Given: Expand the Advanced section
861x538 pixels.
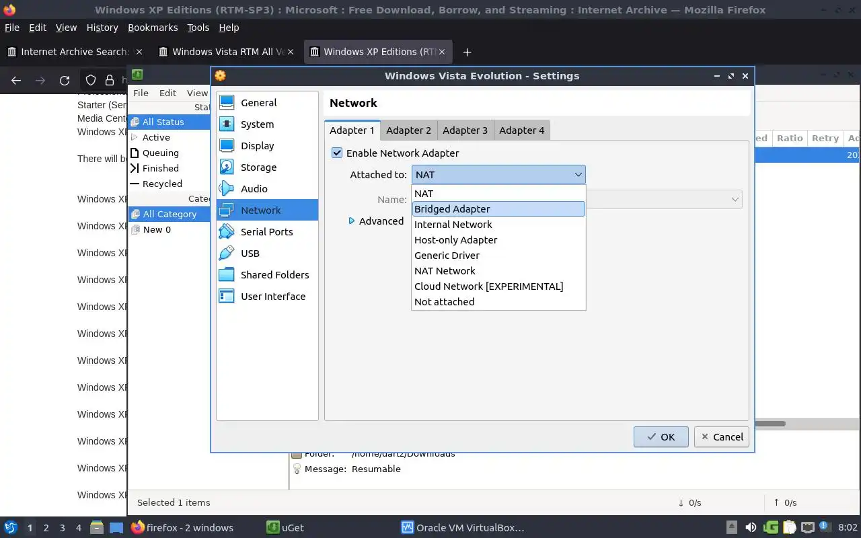Looking at the screenshot, I should pyautogui.click(x=377, y=221).
